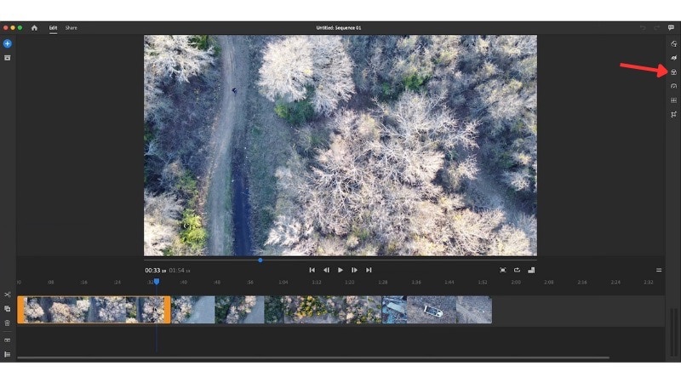Open the Audio panel icon
This screenshot has width=681, height=383.
click(673, 100)
